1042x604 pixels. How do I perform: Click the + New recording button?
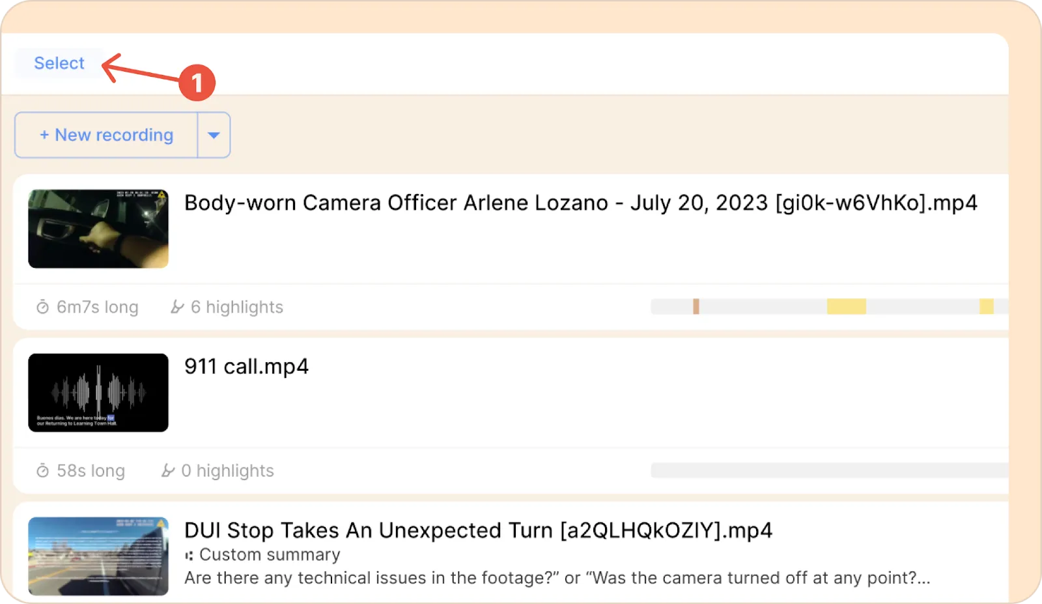pyautogui.click(x=106, y=135)
